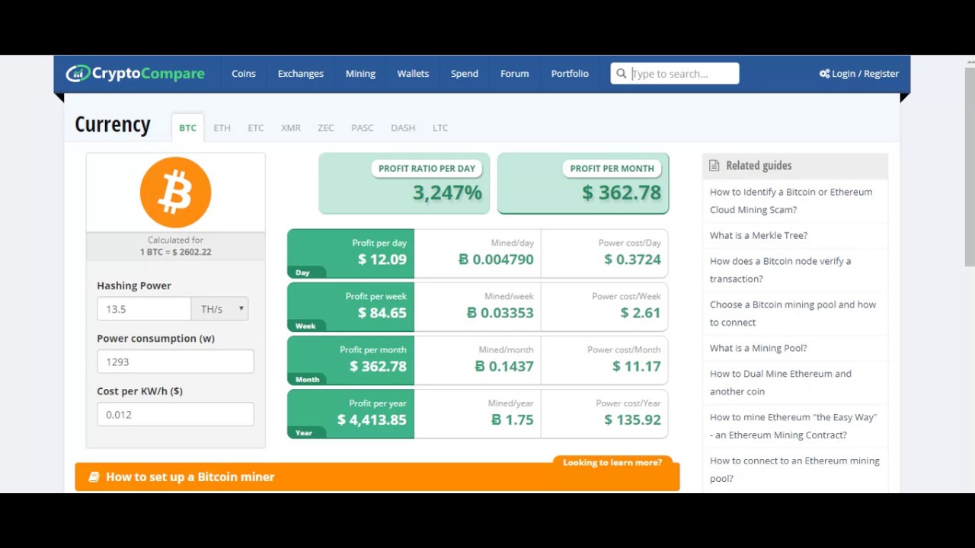Open the TH/s hashing unit dropdown
This screenshot has height=548, width=975.
[x=219, y=308]
